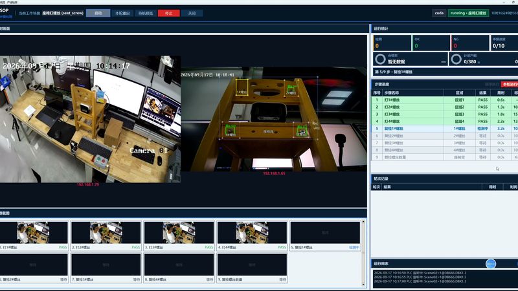
Task: Click the 结果 column header in step table
Action: (482, 92)
